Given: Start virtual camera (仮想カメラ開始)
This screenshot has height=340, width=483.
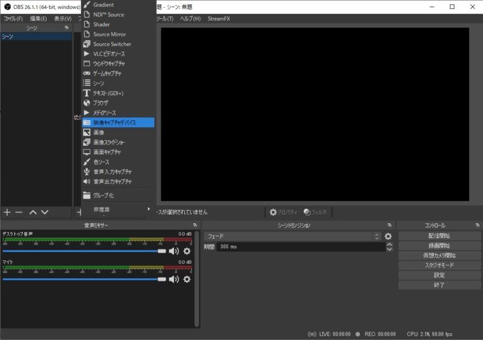Looking at the screenshot, I should (x=439, y=255).
